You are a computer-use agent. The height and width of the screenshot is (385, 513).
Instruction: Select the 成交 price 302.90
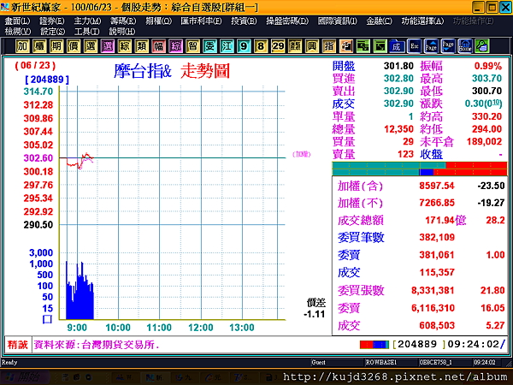(398, 104)
